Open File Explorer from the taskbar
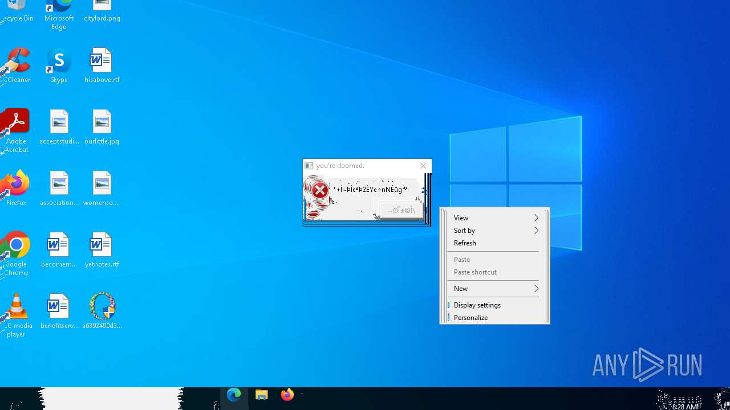730x410 pixels. pos(261,395)
